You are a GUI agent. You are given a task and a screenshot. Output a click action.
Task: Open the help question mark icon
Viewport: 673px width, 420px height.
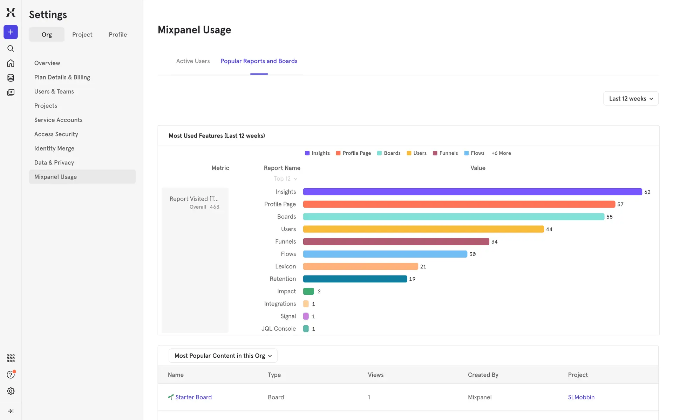[x=11, y=375]
